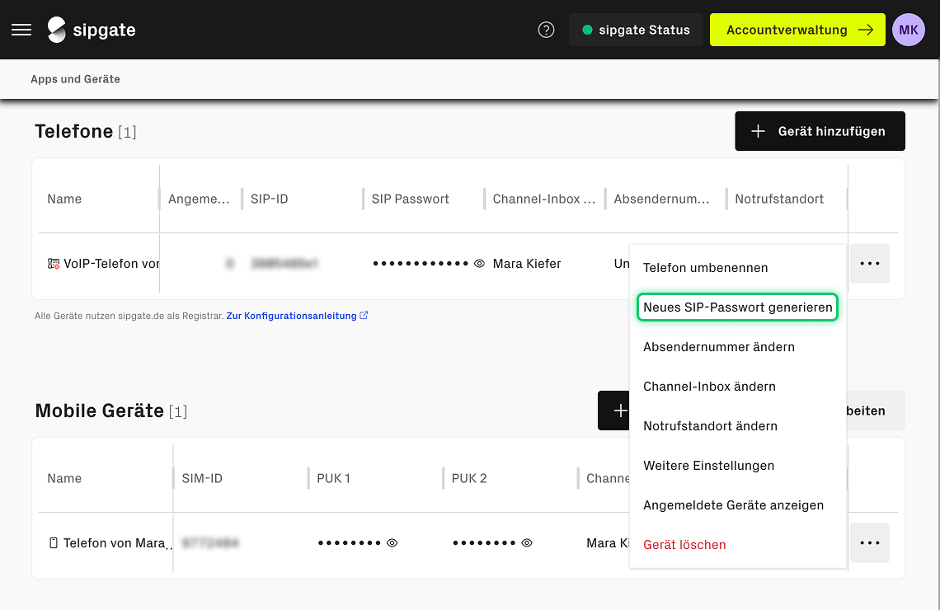Open the three-dot menu for VoIP-Telefon row
This screenshot has height=610, width=940.
pyautogui.click(x=869, y=264)
